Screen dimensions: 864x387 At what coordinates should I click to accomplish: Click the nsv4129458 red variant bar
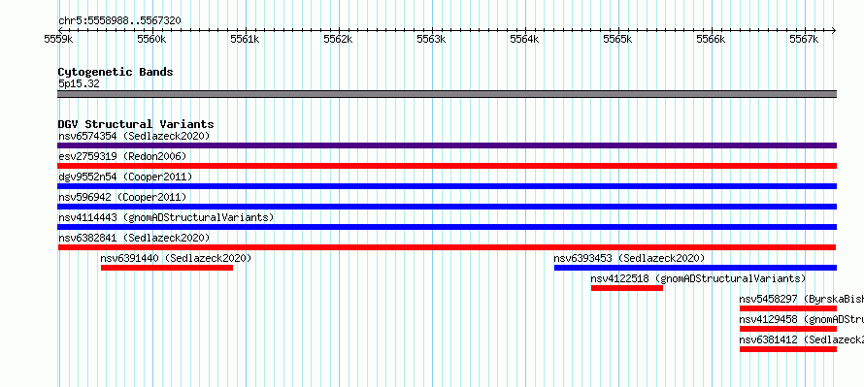click(x=788, y=329)
